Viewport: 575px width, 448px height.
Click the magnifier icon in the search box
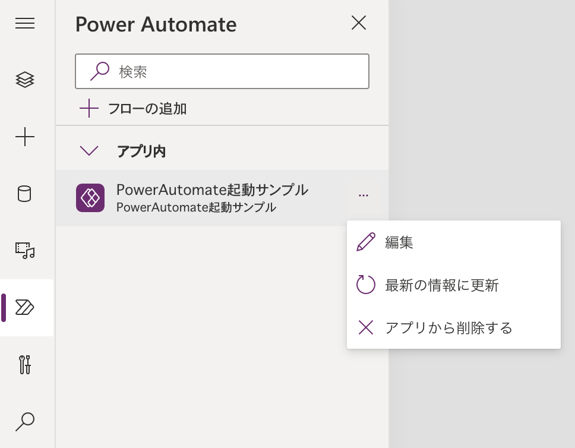(100, 71)
